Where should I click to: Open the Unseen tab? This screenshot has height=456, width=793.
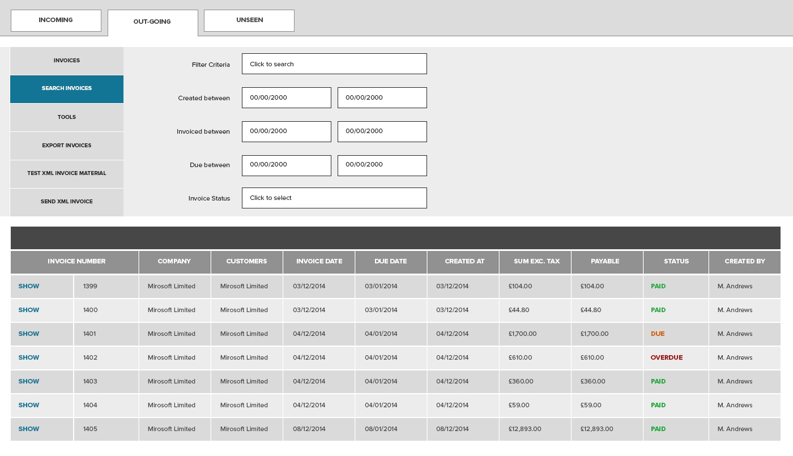tap(249, 20)
